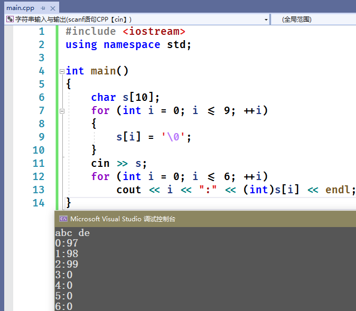356x311 pixels.
Task: Collapse the int main() function block
Action: pyautogui.click(x=62, y=71)
